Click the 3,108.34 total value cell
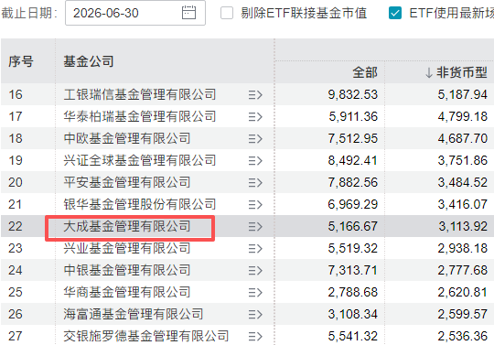Image resolution: width=494 pixels, height=345 pixels. [x=352, y=314]
